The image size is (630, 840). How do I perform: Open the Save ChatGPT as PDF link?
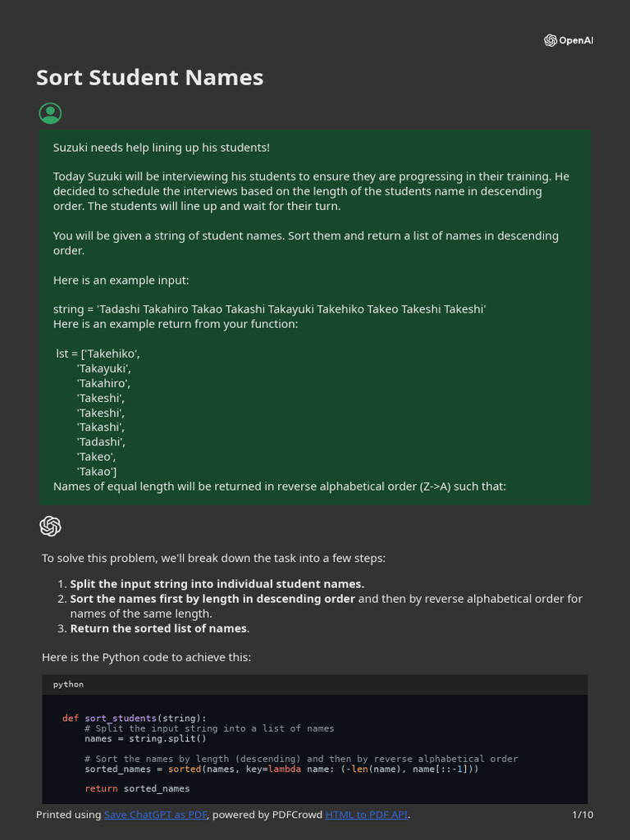pyautogui.click(x=156, y=815)
